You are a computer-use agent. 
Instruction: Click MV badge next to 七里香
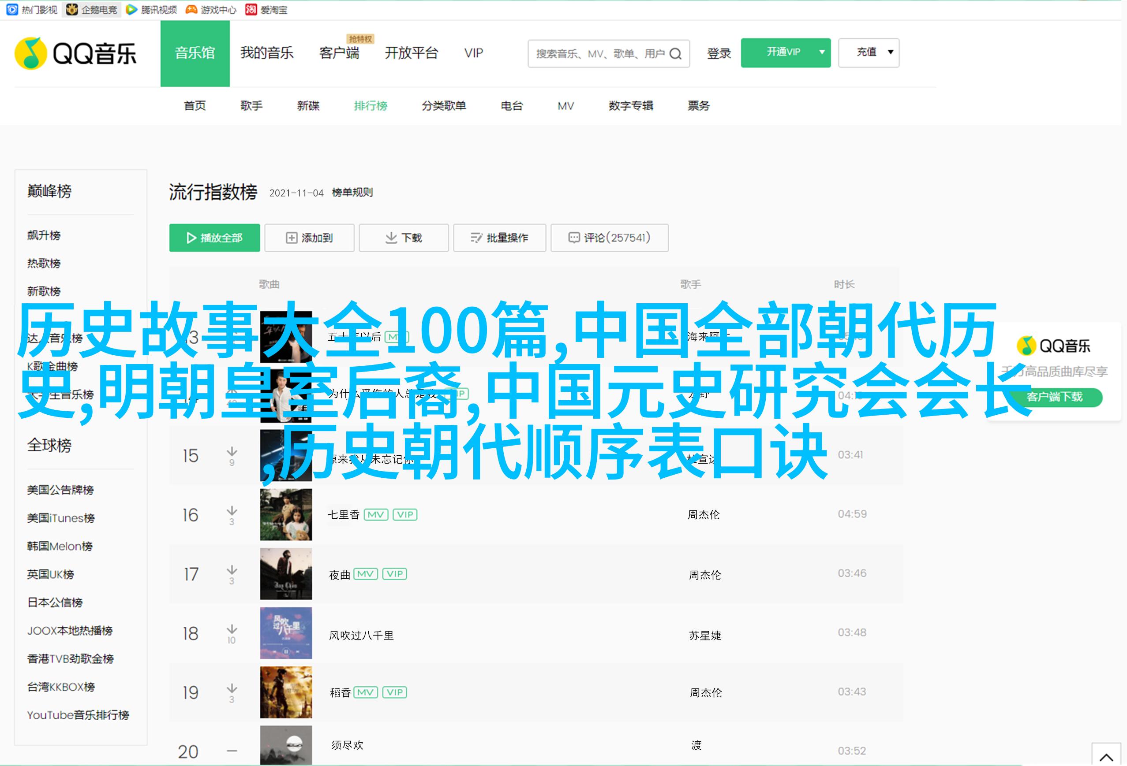coord(376,514)
